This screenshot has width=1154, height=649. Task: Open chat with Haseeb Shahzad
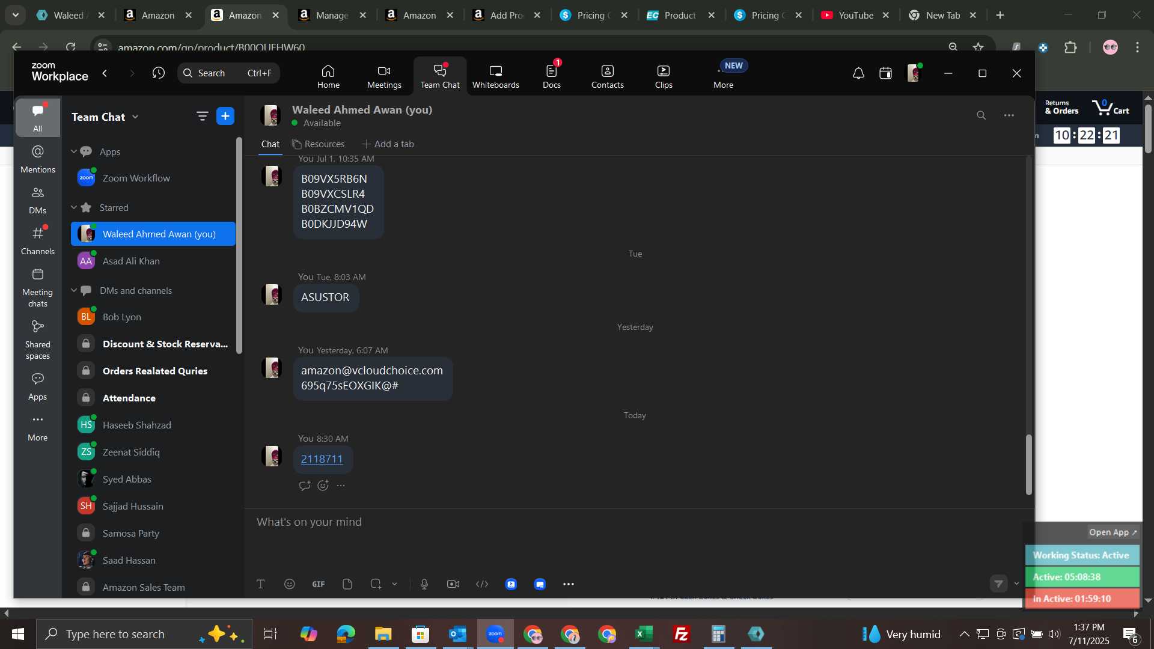pos(153,425)
